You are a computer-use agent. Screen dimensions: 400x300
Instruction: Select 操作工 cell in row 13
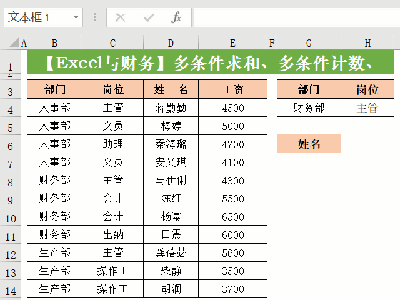pyautogui.click(x=112, y=271)
